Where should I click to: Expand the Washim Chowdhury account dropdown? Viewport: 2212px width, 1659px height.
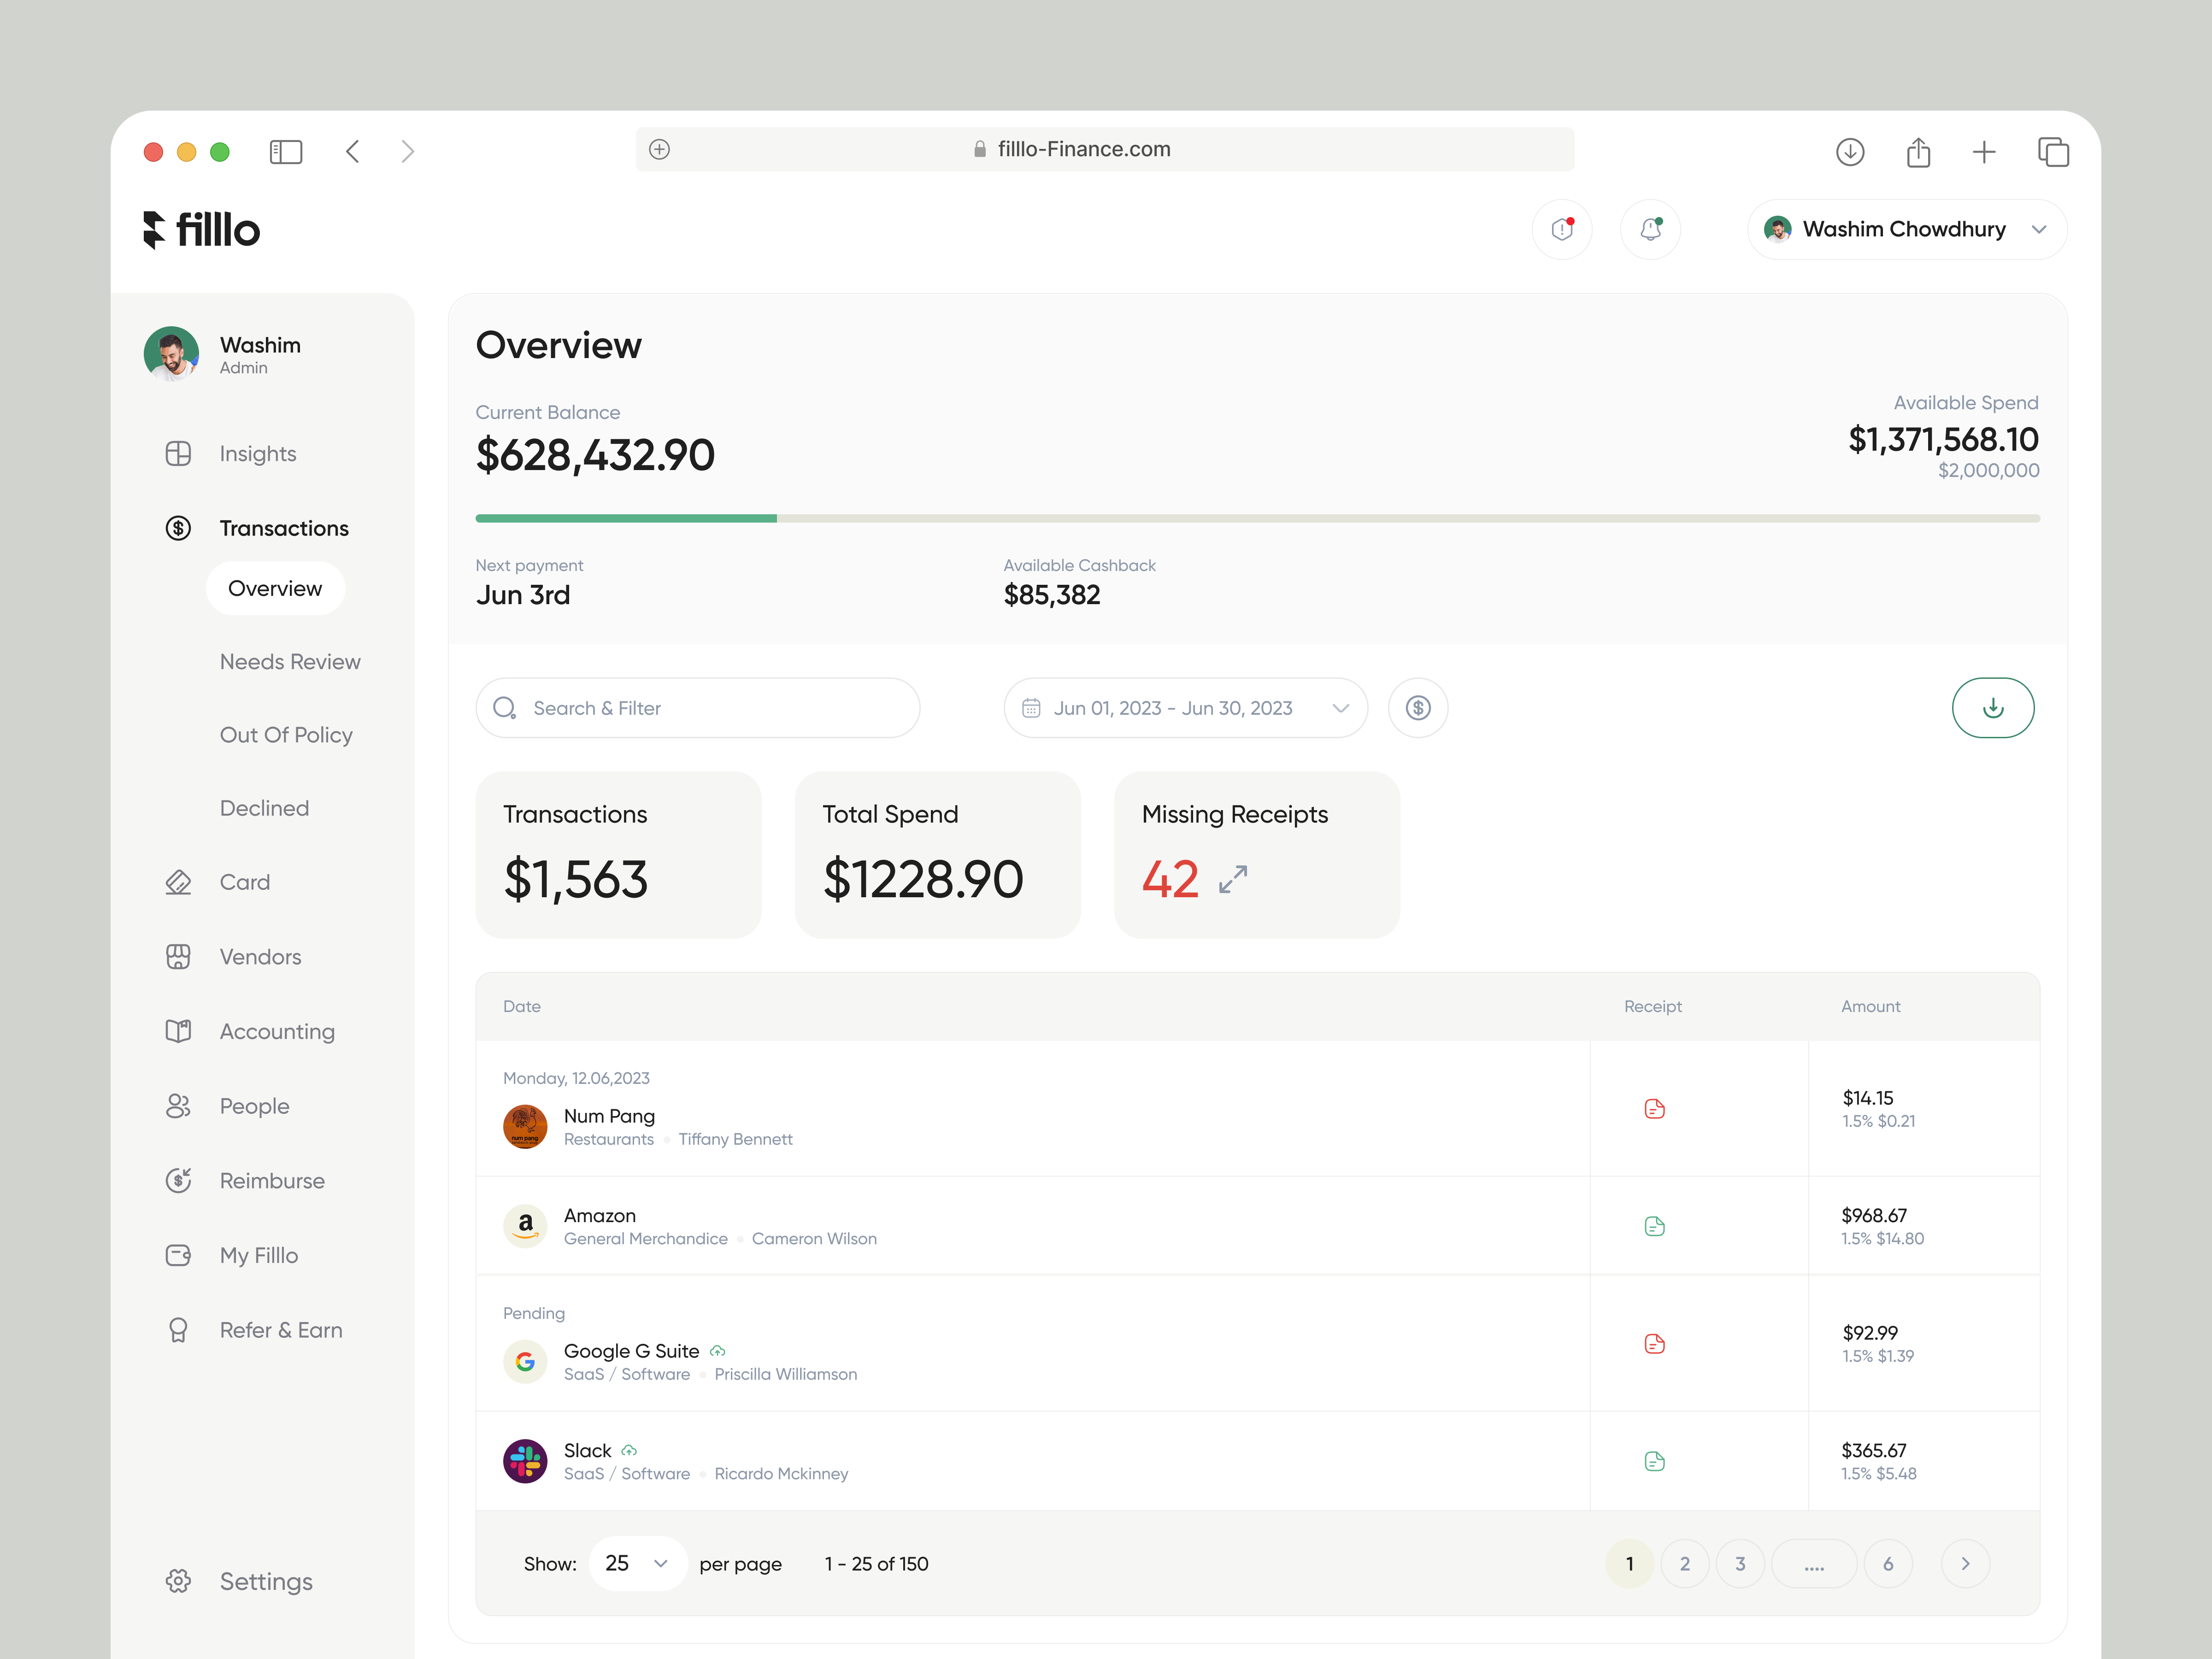(1904, 228)
